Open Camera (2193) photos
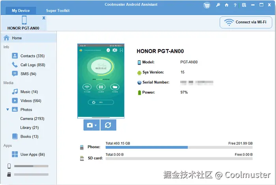Image resolution: width=276 pixels, height=185 pixels. (32, 118)
